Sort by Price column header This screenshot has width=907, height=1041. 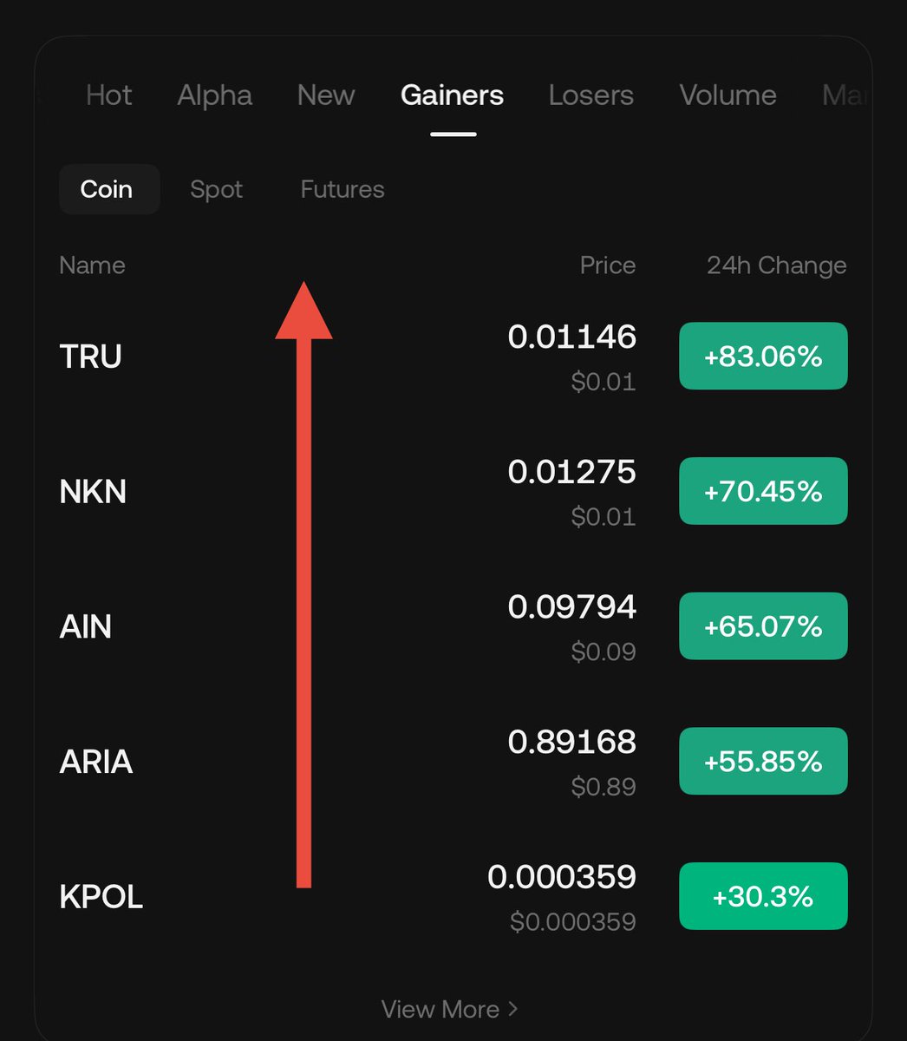click(x=607, y=265)
